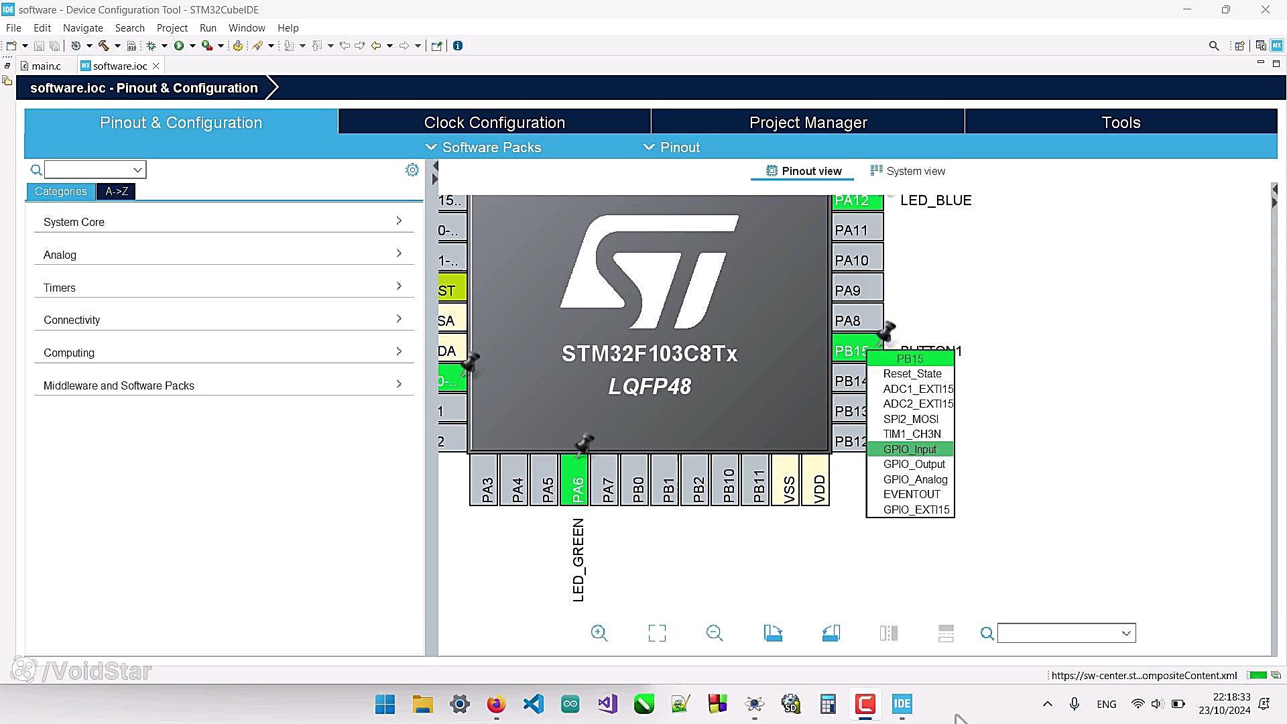1287x724 pixels.
Task: Click the pin search box at bottom right
Action: pos(1058,633)
